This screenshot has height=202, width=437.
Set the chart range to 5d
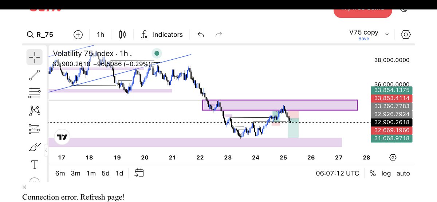click(x=106, y=173)
